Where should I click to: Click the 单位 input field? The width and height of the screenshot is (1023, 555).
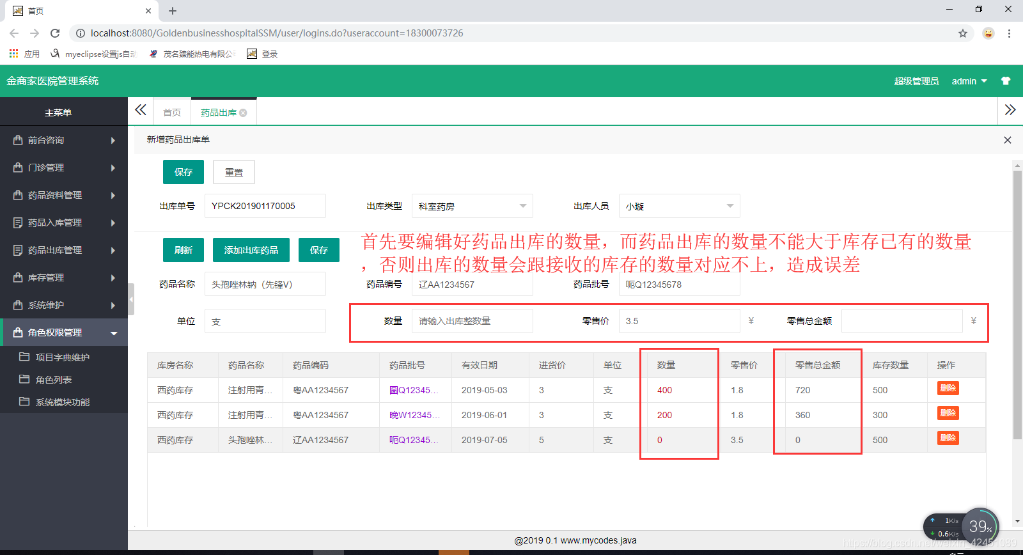tap(265, 321)
